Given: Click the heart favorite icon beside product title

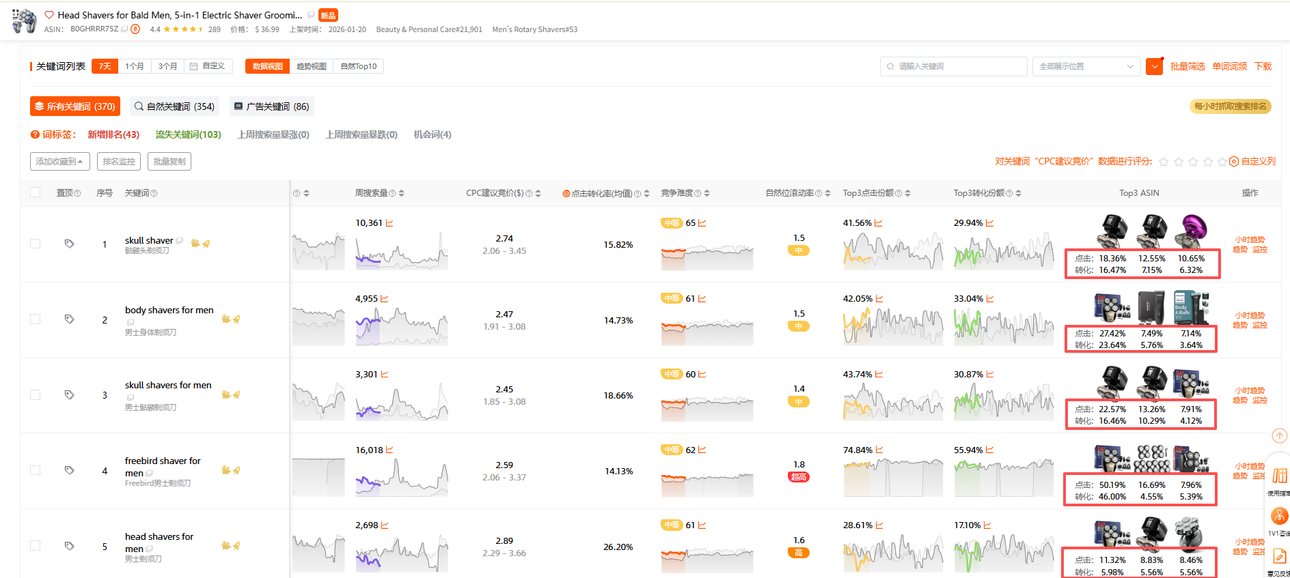Looking at the screenshot, I should (49, 15).
